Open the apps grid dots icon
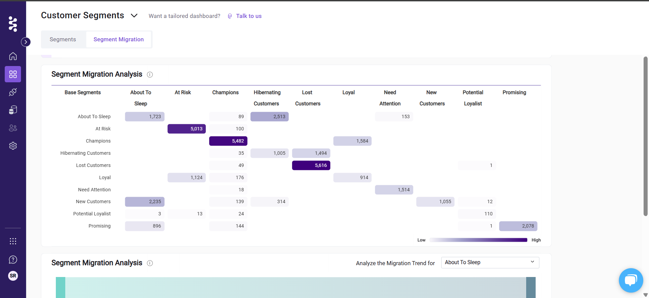649x298 pixels. click(x=13, y=241)
